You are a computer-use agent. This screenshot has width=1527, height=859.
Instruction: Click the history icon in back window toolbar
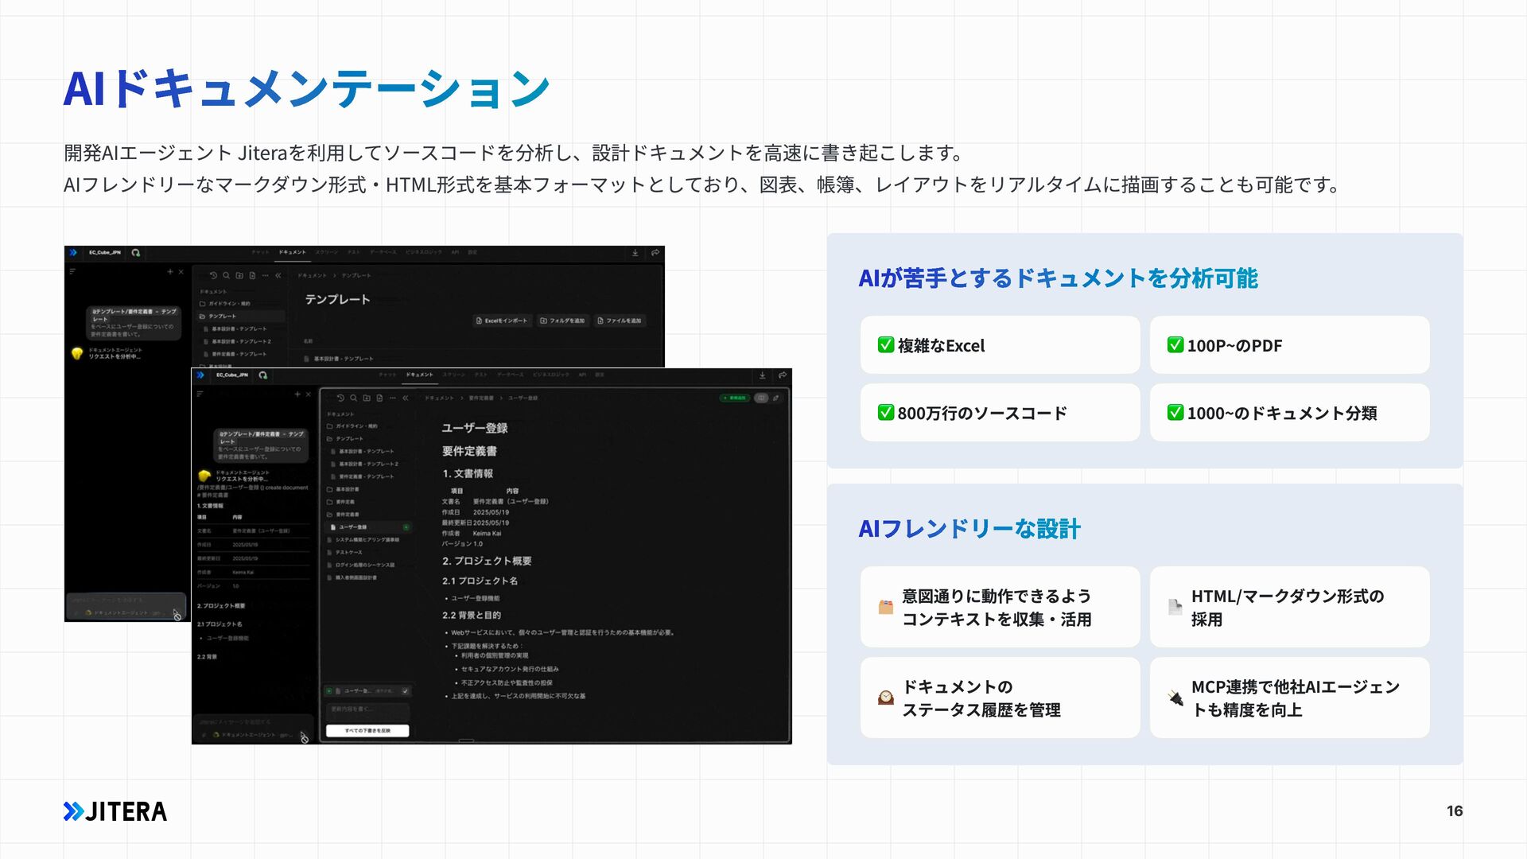[213, 275]
